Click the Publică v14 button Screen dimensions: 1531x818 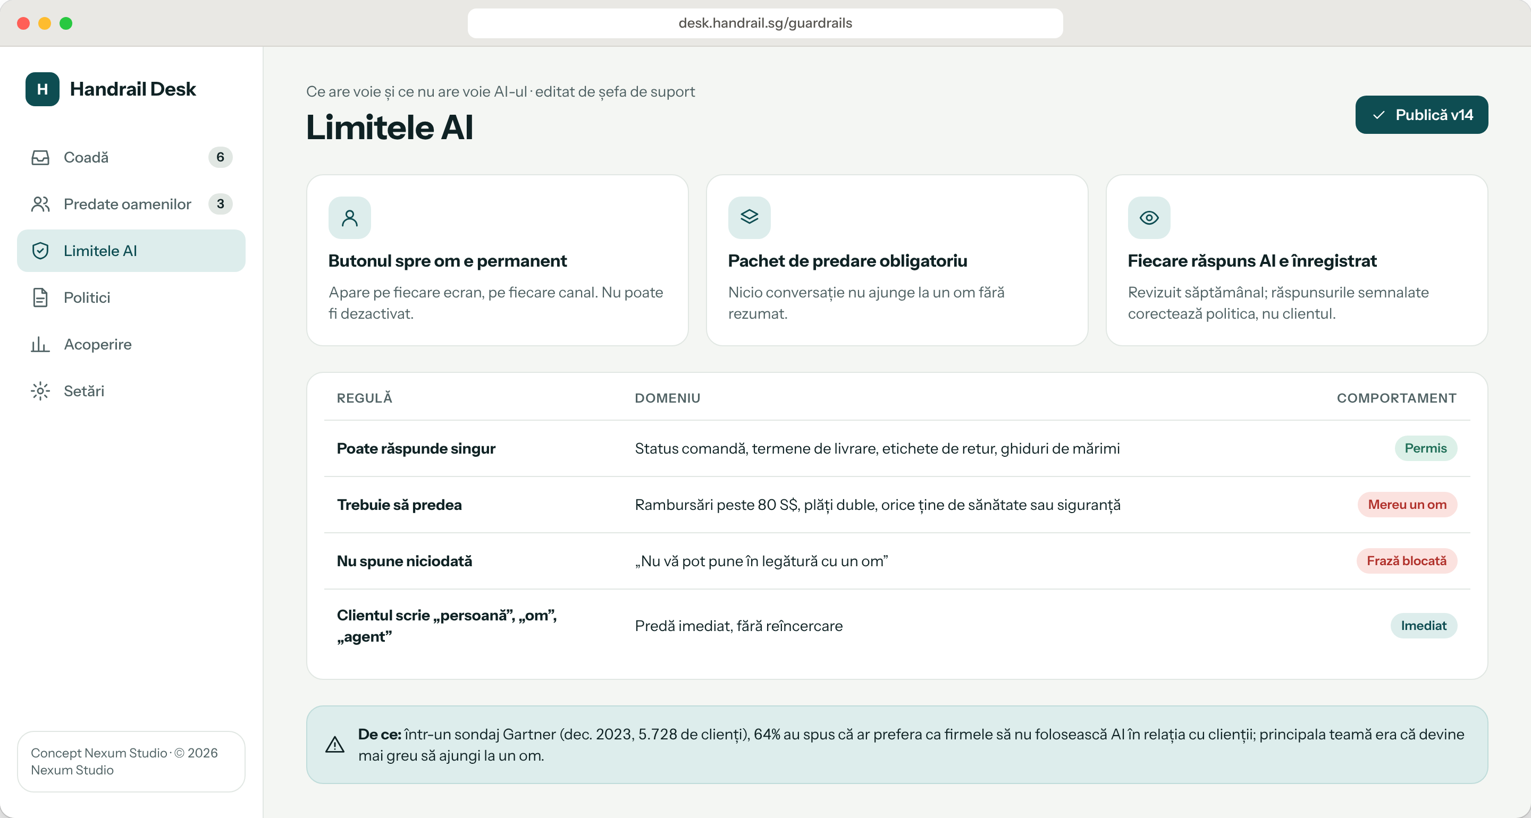[x=1421, y=115]
